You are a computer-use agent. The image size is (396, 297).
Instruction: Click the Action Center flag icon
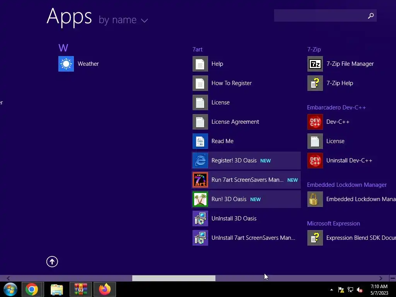coord(341,290)
